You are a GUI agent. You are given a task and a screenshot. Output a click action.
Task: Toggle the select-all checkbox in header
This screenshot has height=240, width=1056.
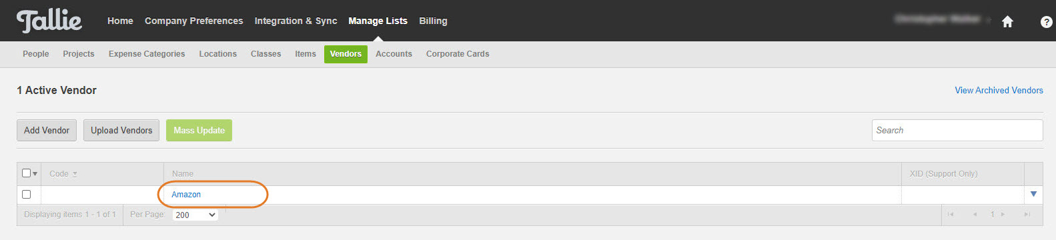click(x=27, y=173)
